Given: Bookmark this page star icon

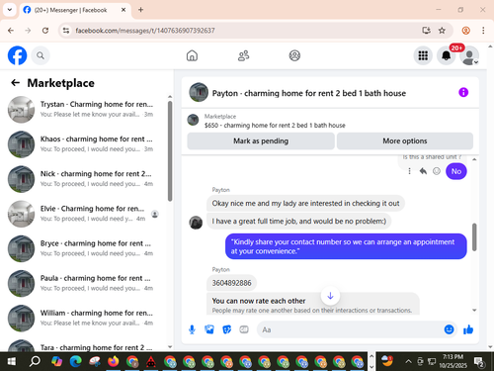Looking at the screenshot, I should pos(442,31).
